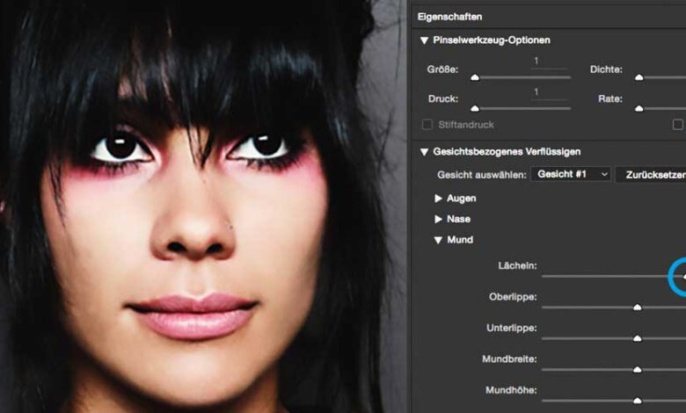Click the Oberlippe slider handle

coord(638,308)
